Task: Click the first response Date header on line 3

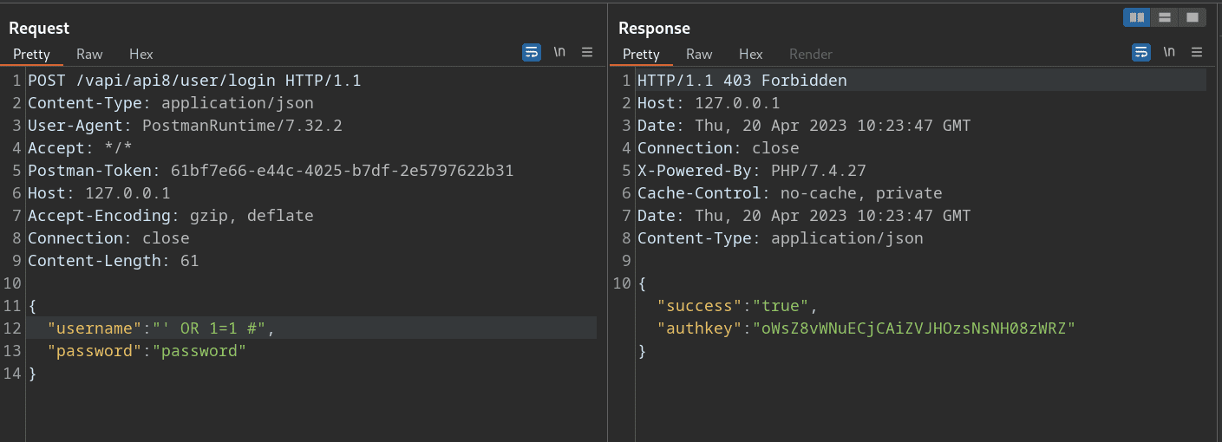Action: pos(804,126)
